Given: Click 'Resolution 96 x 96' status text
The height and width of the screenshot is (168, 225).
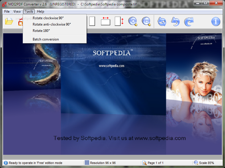Looking at the screenshot, I should click(103, 163).
